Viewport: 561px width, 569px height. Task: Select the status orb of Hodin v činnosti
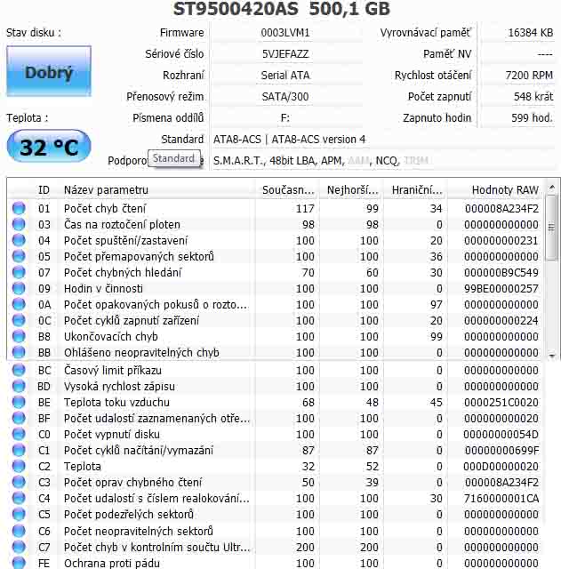(19, 288)
